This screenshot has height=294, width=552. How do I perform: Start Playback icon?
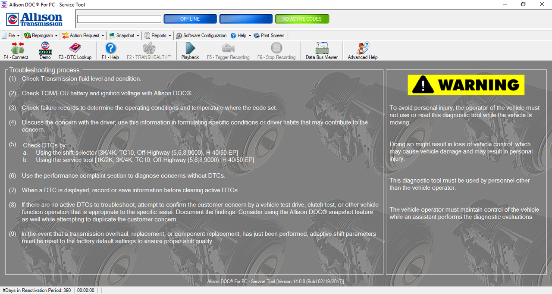[190, 48]
